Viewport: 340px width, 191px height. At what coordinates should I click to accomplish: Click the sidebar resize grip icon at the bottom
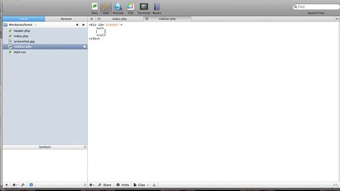click(x=85, y=185)
